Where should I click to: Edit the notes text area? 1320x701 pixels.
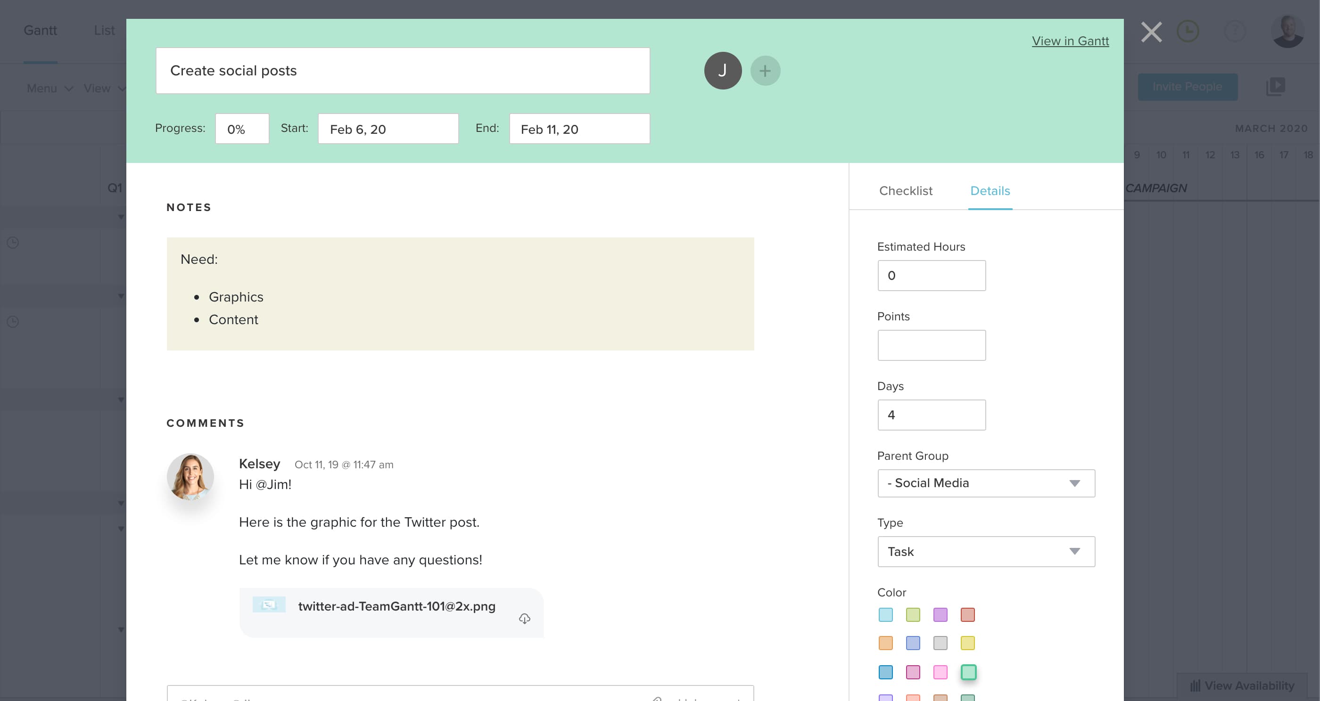(460, 294)
